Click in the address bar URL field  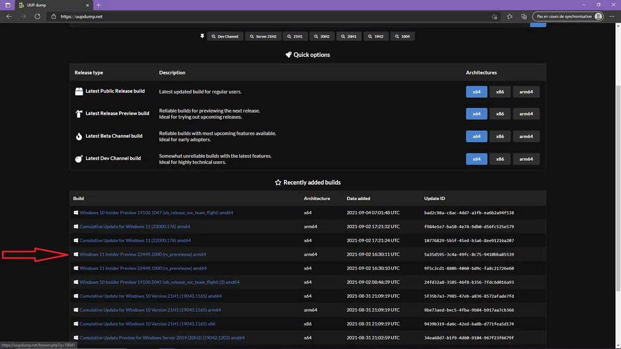point(259,17)
